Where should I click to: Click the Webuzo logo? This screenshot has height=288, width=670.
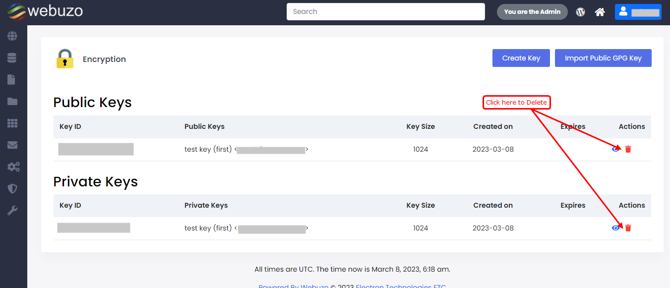(45, 11)
